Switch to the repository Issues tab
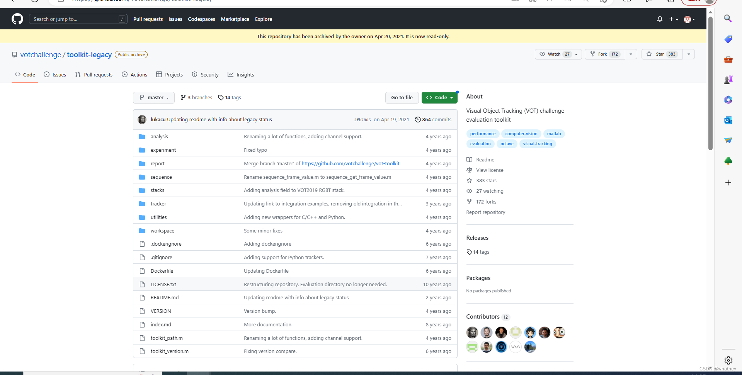Image resolution: width=742 pixels, height=375 pixels. 55,75
